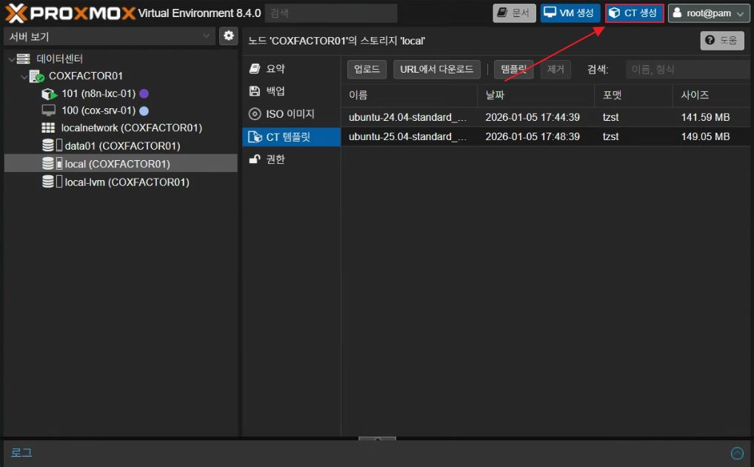
Task: Click the 149.05 MB size cell
Action: [x=705, y=136]
